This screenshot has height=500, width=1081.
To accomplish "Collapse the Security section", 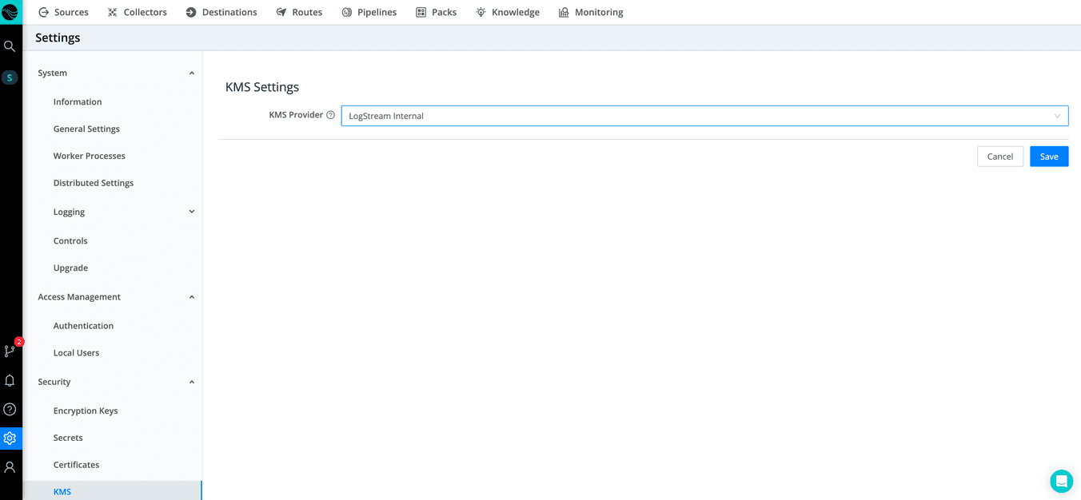I will [x=191, y=383].
